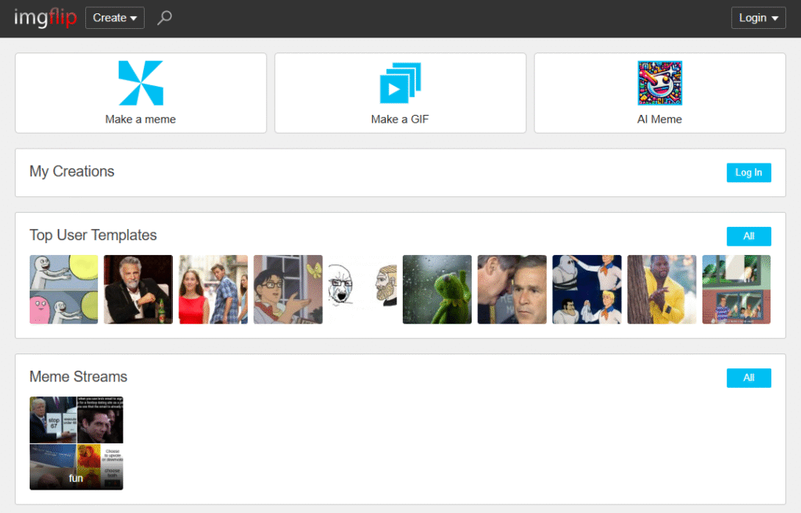Screen dimensions: 801x513
Task: Click All button for Top User Templates
Action: tap(749, 236)
